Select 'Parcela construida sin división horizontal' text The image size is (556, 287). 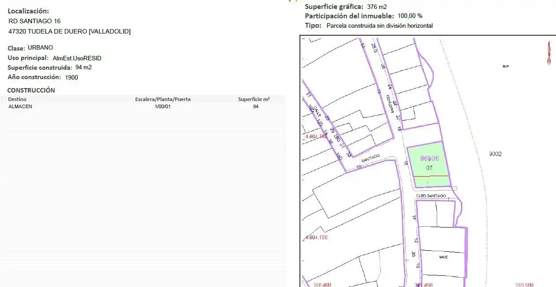pos(380,26)
